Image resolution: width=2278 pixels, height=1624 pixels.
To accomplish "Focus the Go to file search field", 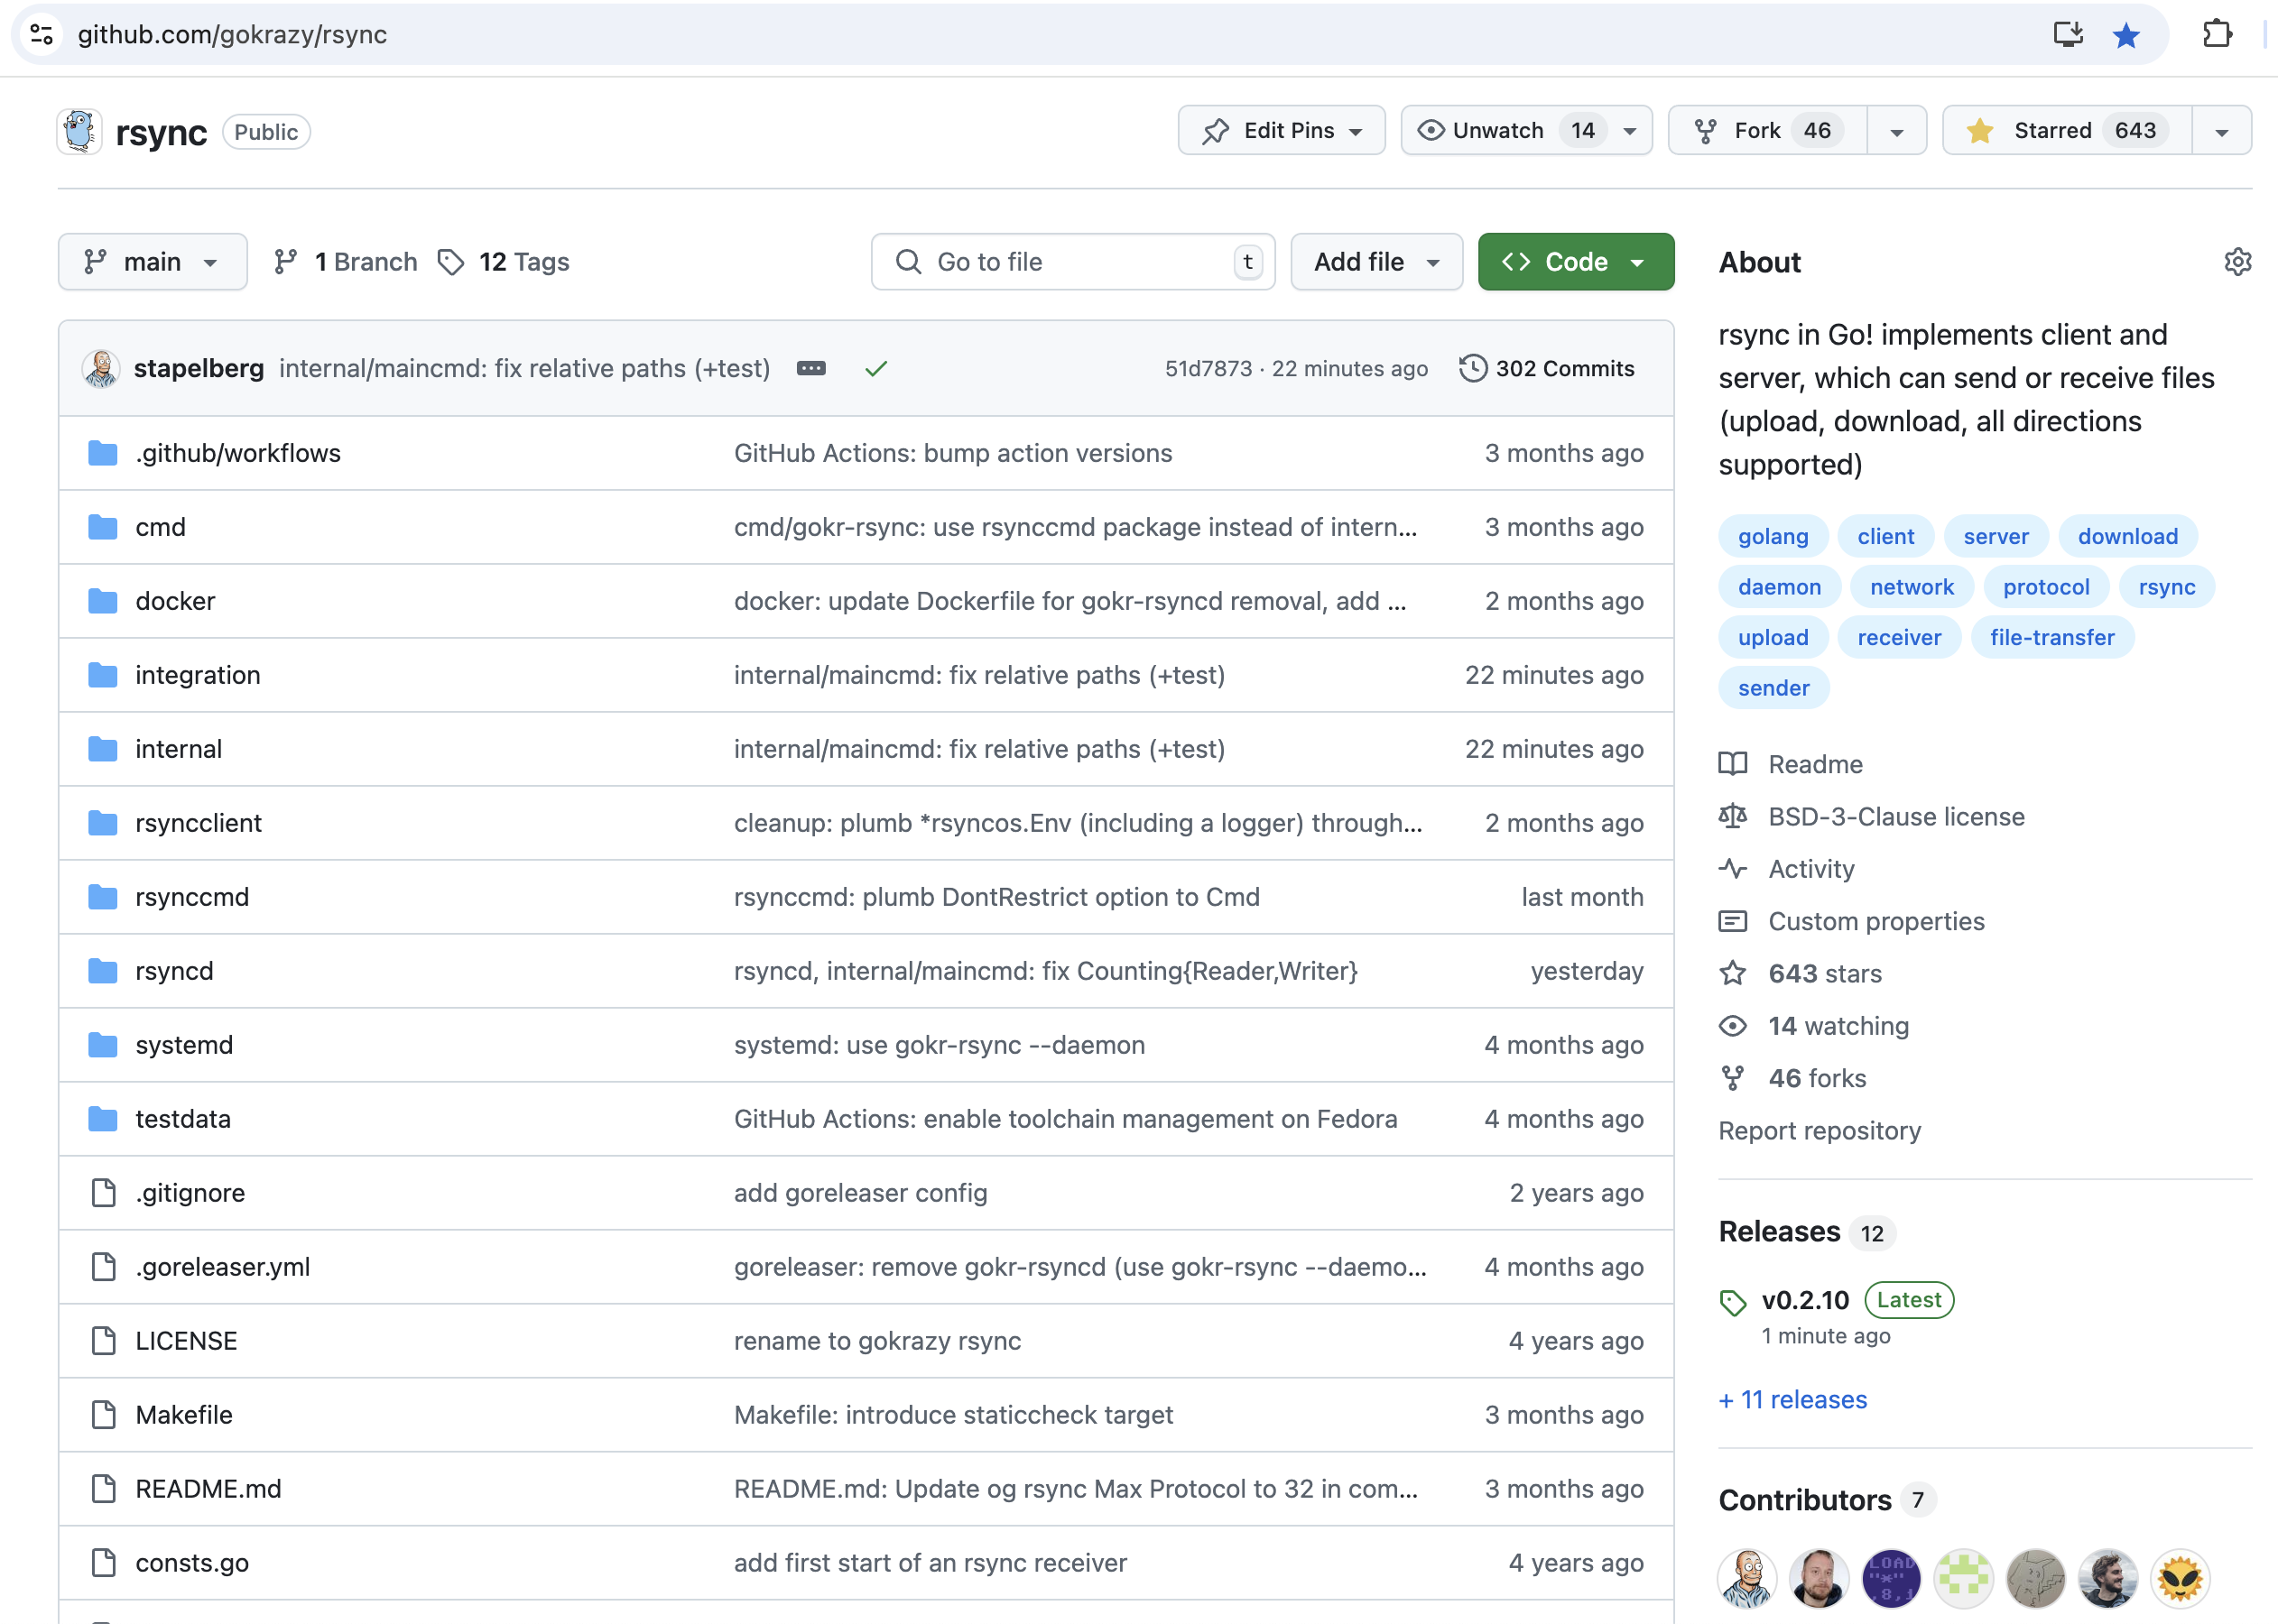I will [x=1072, y=262].
